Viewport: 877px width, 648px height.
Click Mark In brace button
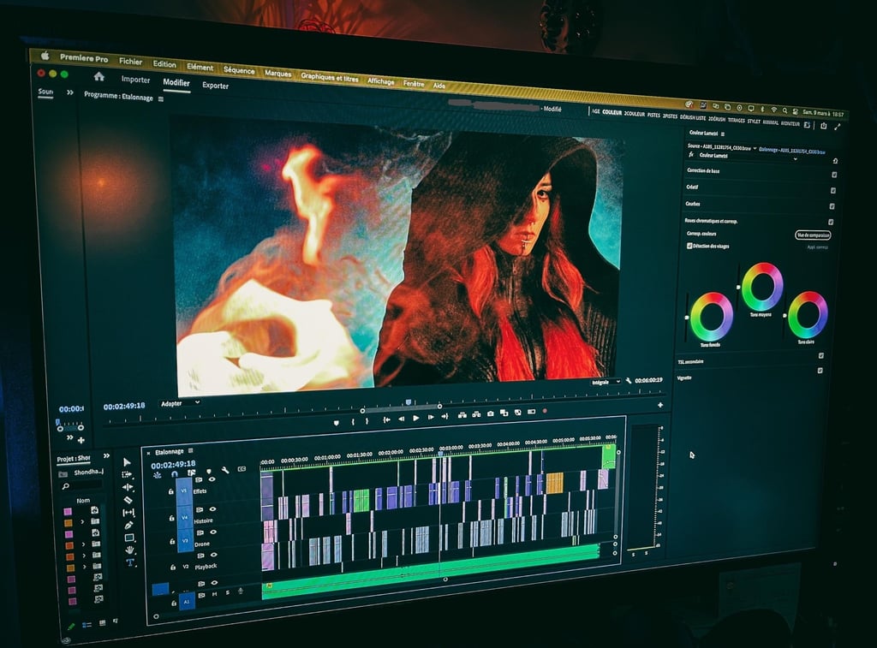353,421
